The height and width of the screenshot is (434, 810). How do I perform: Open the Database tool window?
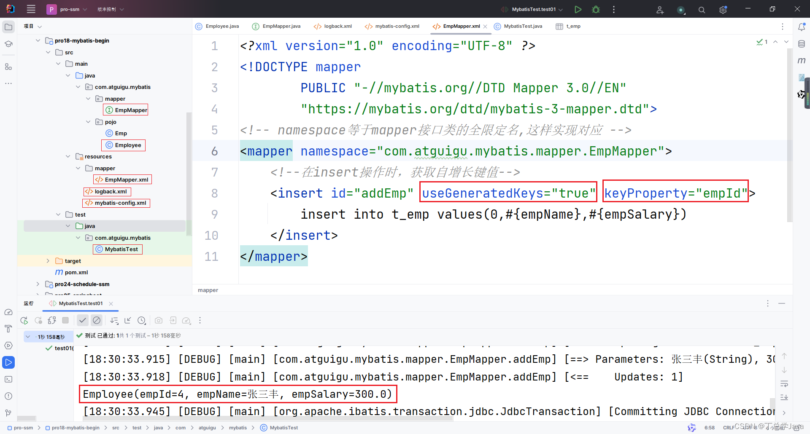coord(802,43)
